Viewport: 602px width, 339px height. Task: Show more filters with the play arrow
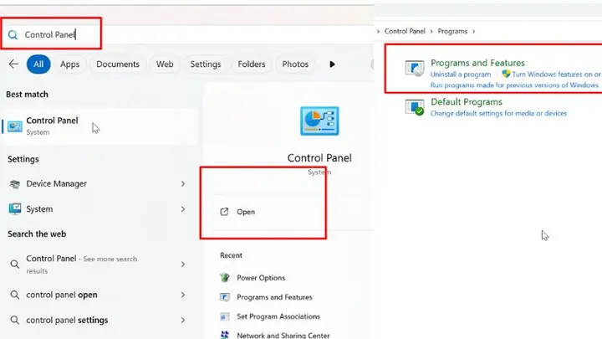pyautogui.click(x=332, y=64)
